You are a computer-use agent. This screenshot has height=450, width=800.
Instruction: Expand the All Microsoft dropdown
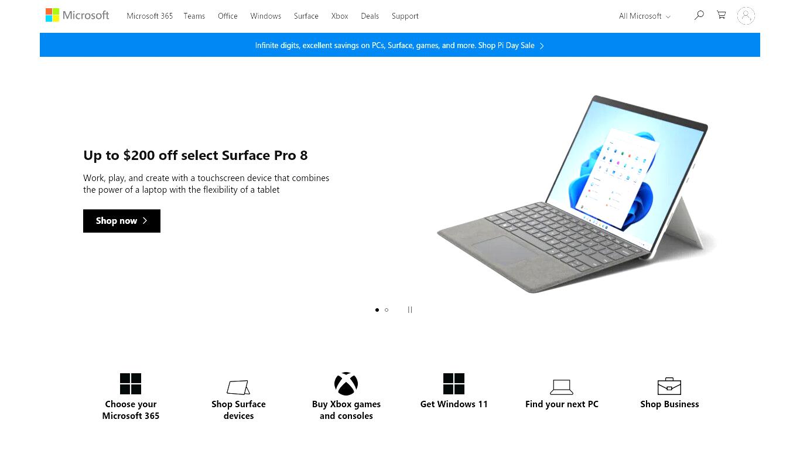click(645, 16)
